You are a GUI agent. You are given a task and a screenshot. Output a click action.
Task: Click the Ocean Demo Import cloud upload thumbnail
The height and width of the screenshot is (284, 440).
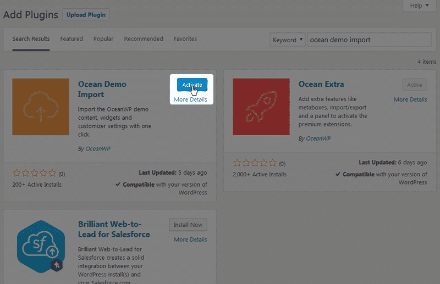[x=41, y=107]
